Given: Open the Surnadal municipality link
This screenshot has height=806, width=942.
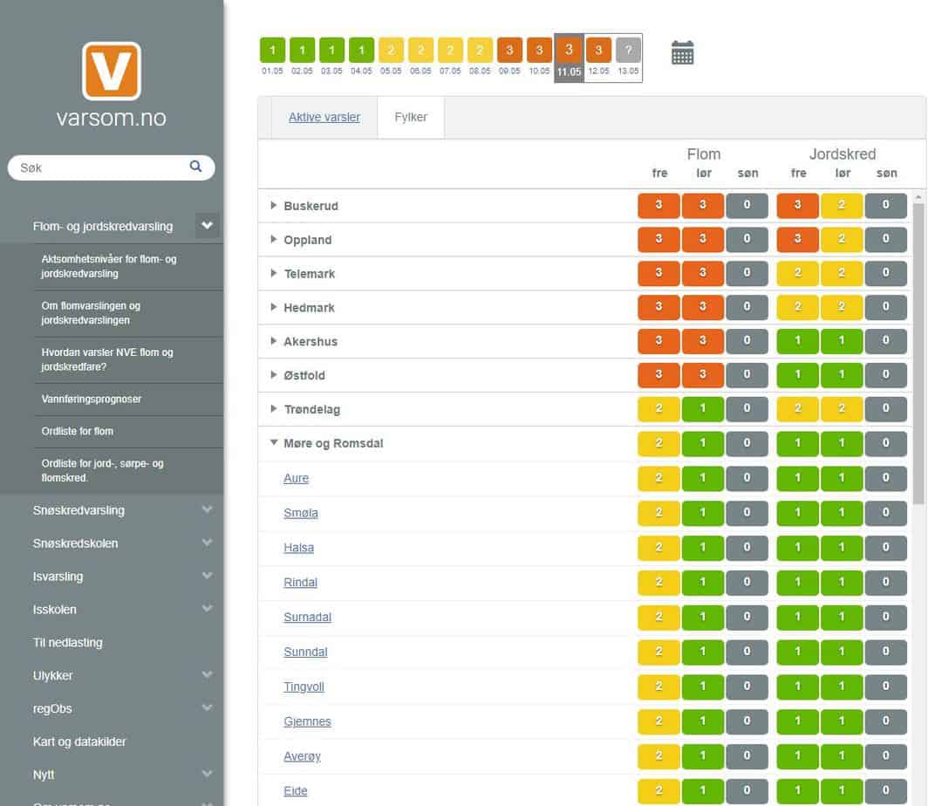Looking at the screenshot, I should click(x=307, y=617).
